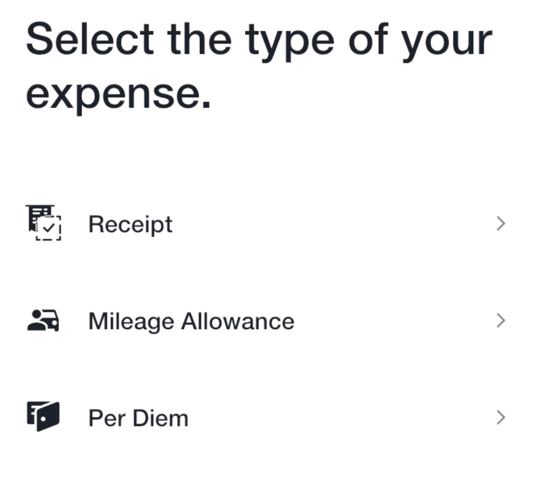Expand Mileage Allowance using its chevron arrow
The image size is (550, 498).
[x=501, y=321]
